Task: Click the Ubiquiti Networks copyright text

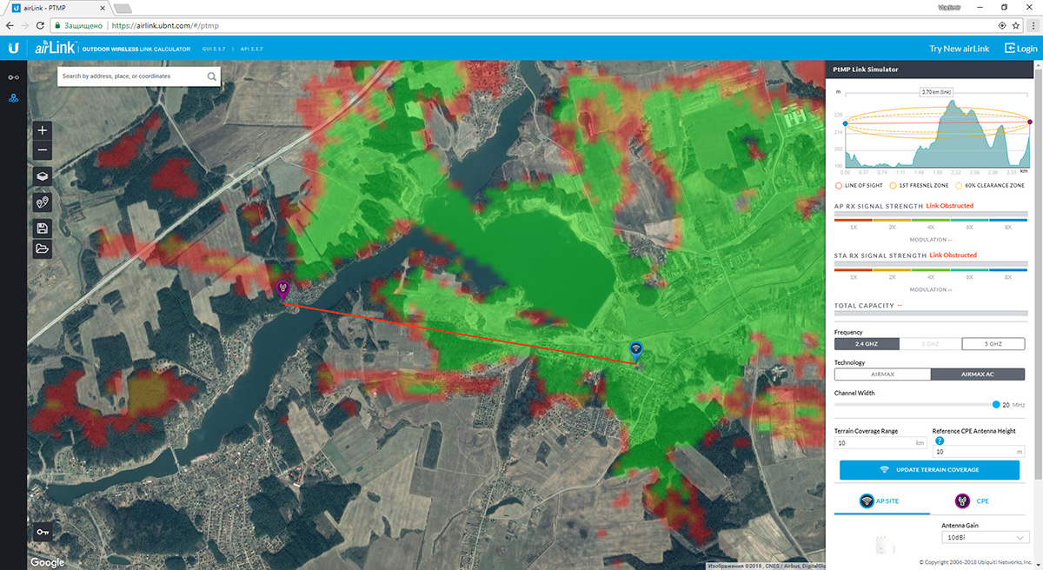Action: [976, 562]
